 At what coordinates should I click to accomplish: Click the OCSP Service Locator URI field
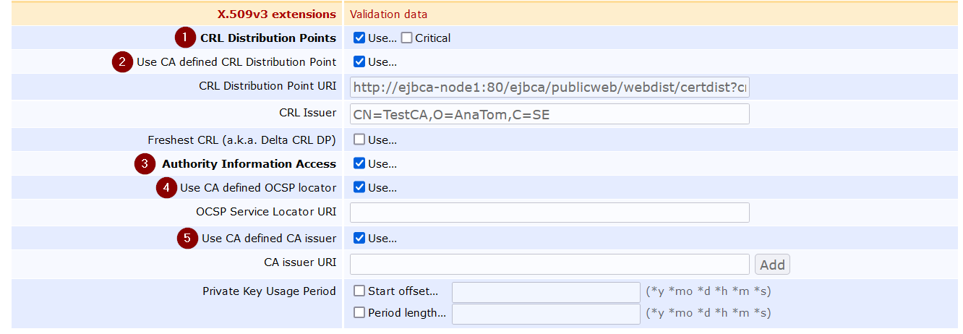click(x=549, y=213)
